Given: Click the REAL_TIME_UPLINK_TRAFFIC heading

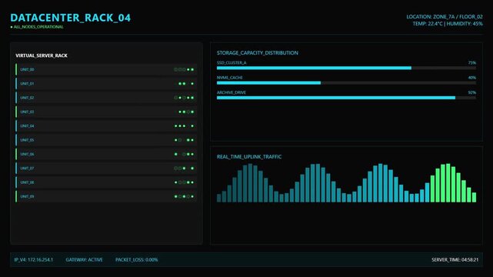Looking at the screenshot, I should 249,156.
